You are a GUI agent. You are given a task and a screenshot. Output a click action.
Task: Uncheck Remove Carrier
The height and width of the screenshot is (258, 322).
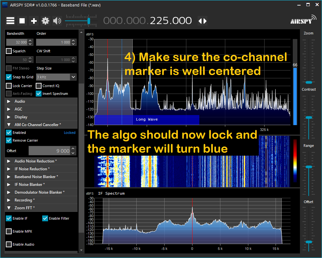9,140
